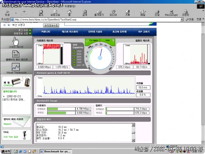Expand the 연결 links bar chevron
Viewport: 205px width, 154px height.
203,19
